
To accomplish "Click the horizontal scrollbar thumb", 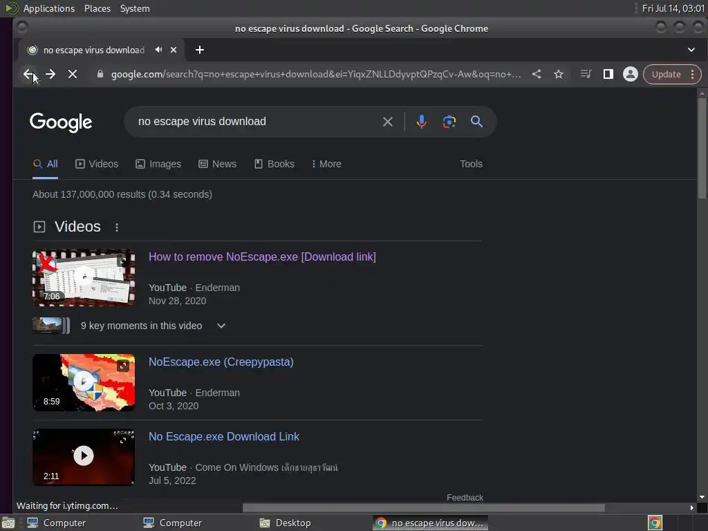I will point(424,507).
